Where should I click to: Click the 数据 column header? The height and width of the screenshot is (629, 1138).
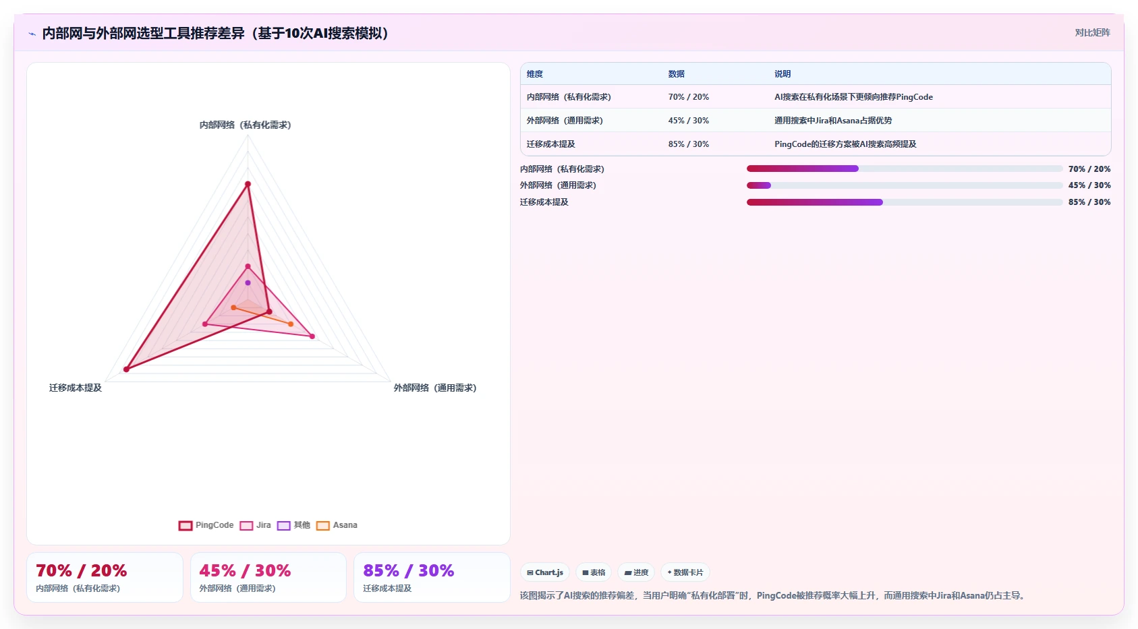pos(677,74)
